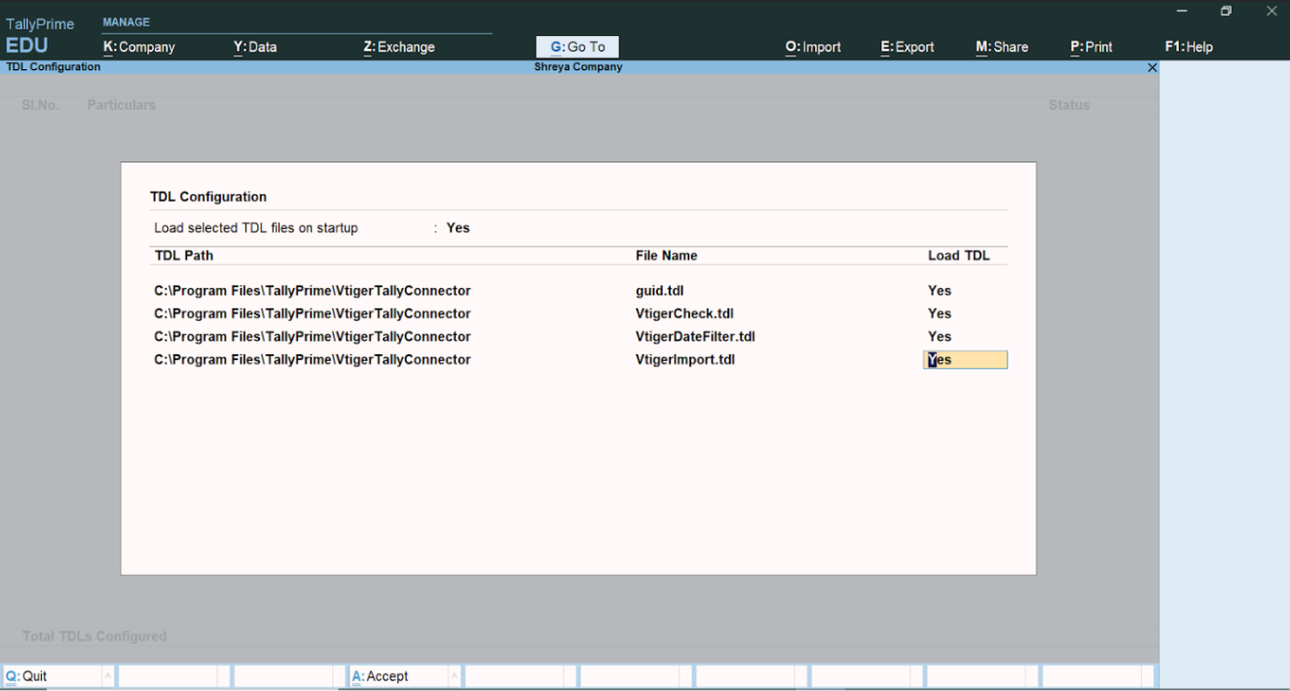Click Q: Quit in the bottom bar

(51, 676)
